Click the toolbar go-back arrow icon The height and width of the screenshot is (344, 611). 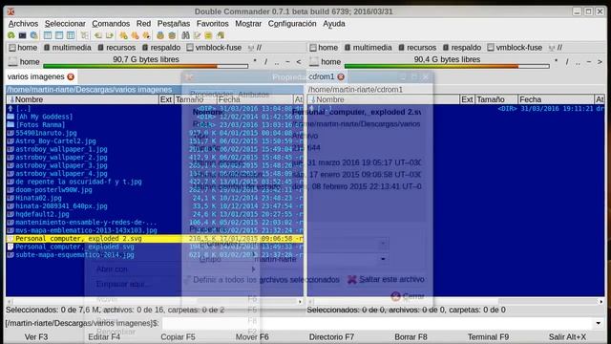tap(97, 35)
